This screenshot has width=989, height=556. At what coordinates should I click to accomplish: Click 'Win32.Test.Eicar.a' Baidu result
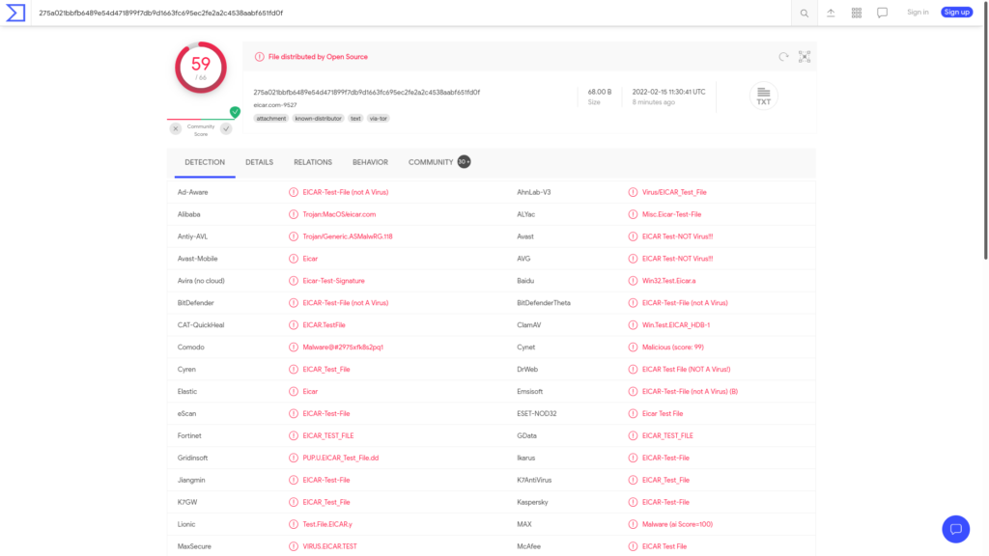point(669,281)
